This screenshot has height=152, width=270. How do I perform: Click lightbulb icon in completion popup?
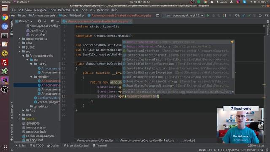click(x=232, y=42)
